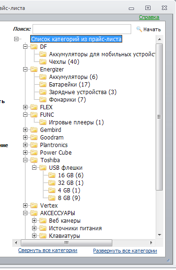The width and height of the screenshot is (176, 270).
Task: Click the Фонарики (7) folder icon
Action: pos(43,100)
